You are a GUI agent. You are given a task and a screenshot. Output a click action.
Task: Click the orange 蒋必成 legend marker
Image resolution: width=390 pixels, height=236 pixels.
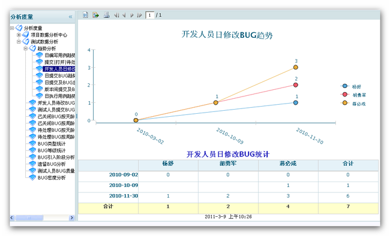pyautogui.click(x=345, y=103)
